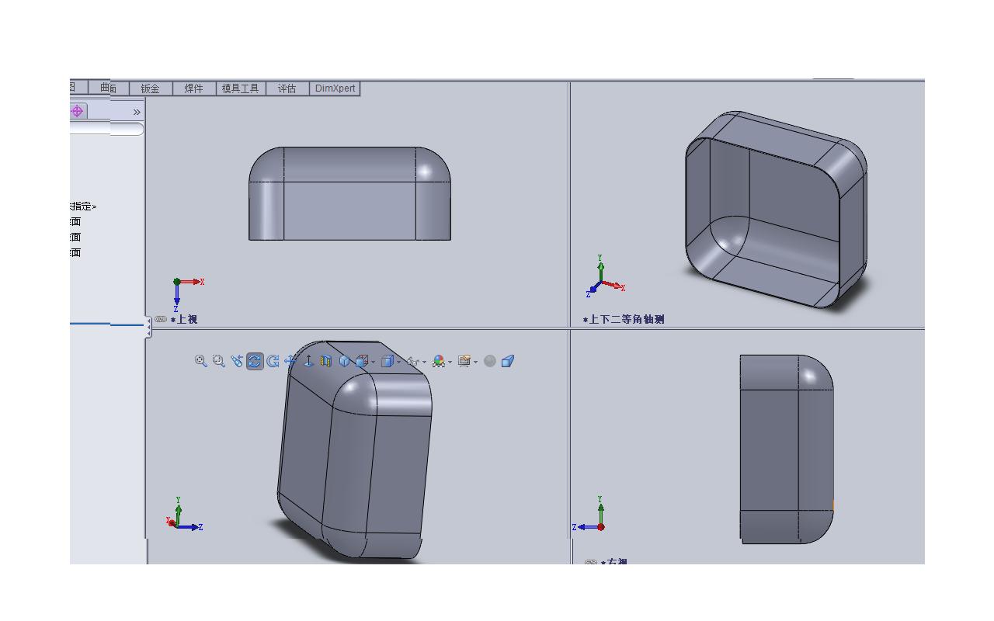Click the XZ triad in top view
The height and width of the screenshot is (621, 994).
coord(188,295)
